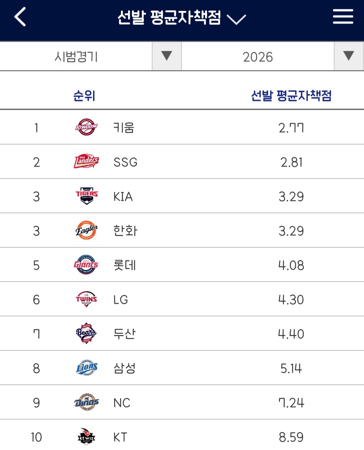
Task: Click the KT Wiz team logo
Action: tap(86, 437)
